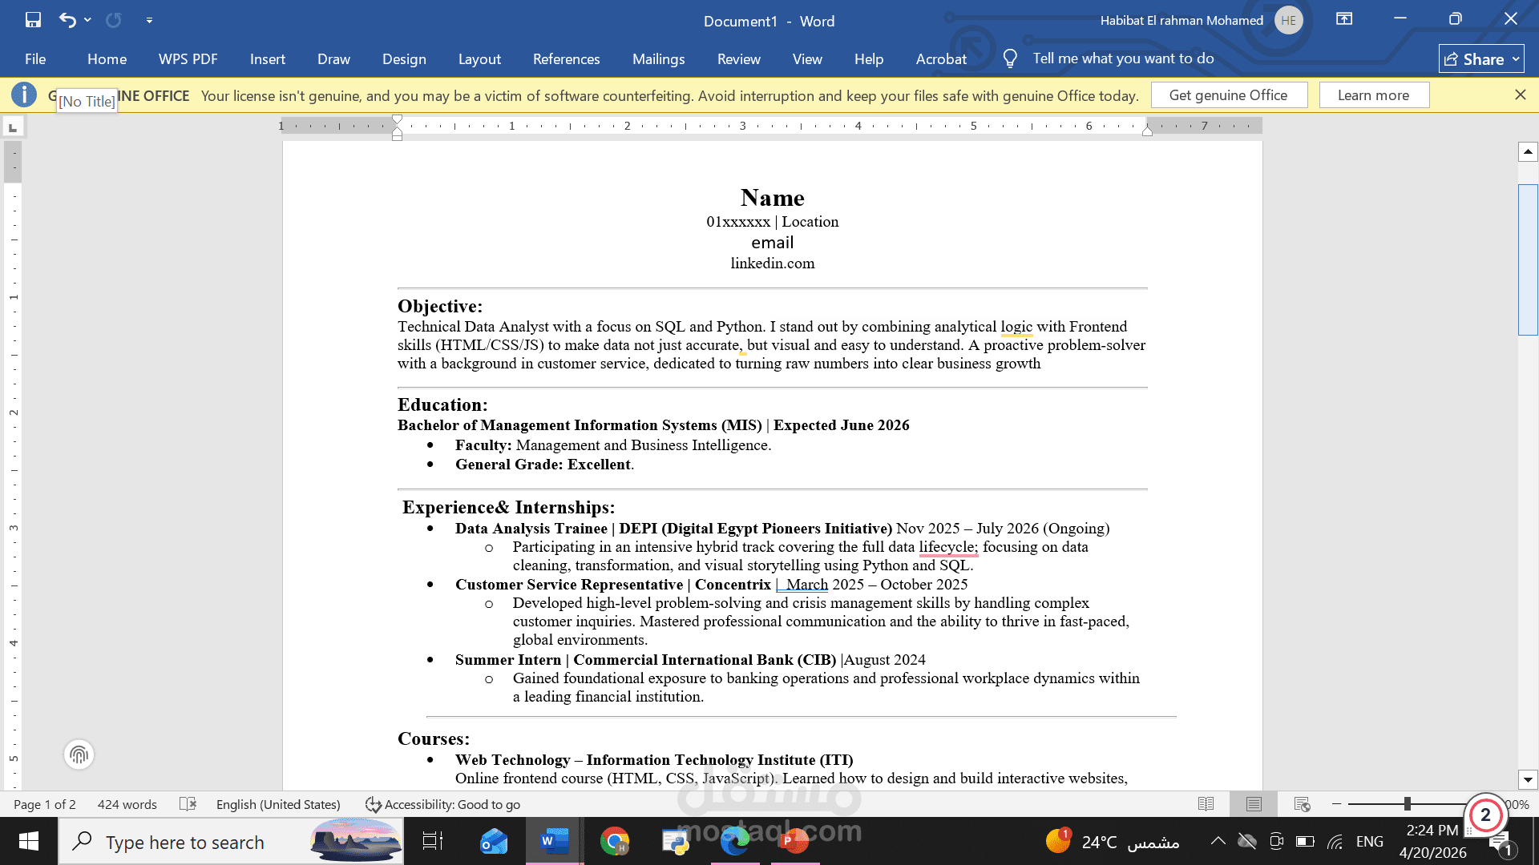Click the zoom slider handle

coord(1407,803)
